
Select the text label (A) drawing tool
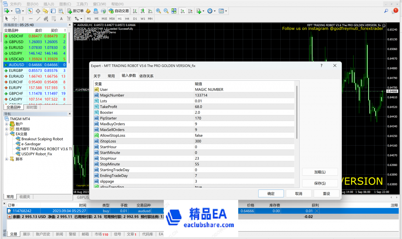[61, 19]
